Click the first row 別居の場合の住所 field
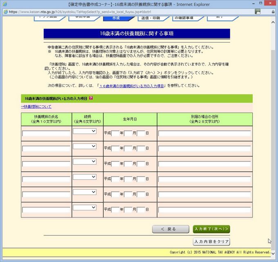278x262 pixels. (x=204, y=133)
